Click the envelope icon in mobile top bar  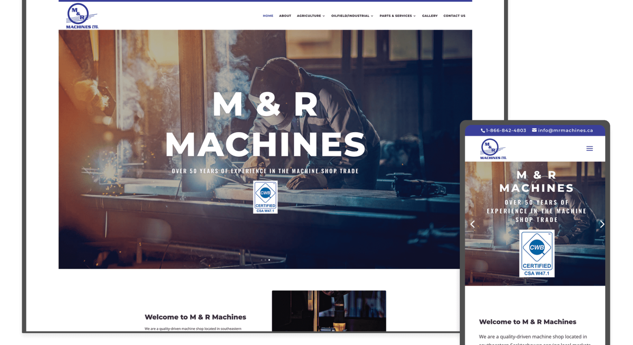534,130
